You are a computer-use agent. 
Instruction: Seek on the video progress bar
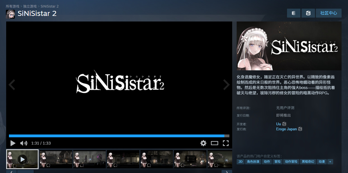click(119, 136)
